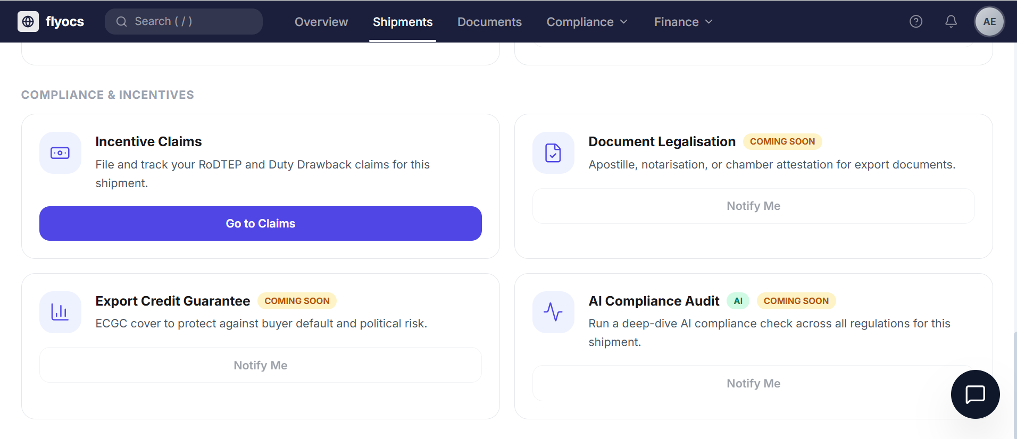The image size is (1017, 439).
Task: Click Notify Me for Export Credit Guarantee
Action: (261, 365)
